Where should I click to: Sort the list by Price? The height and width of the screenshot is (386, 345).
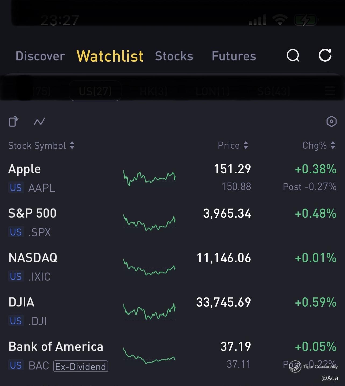click(233, 145)
